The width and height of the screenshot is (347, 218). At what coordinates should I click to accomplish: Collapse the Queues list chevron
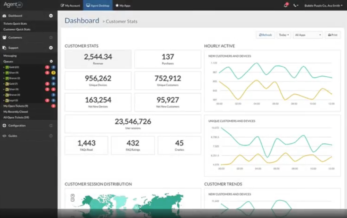click(x=51, y=61)
